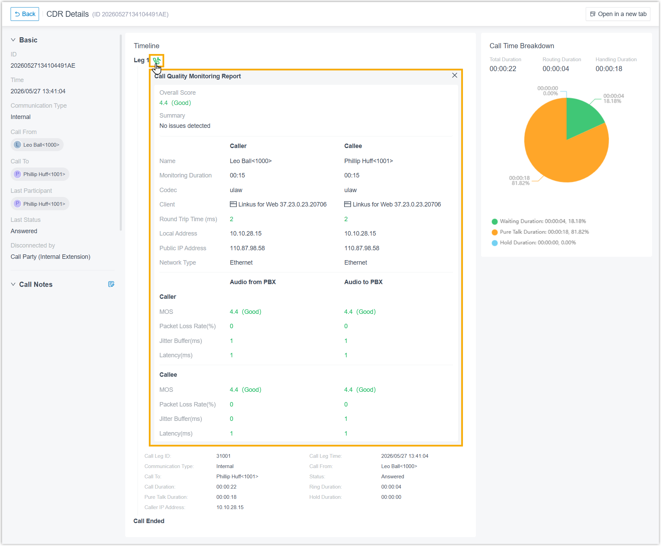
Task: Click callee name Phillip Huff<1001> in report
Action: [368, 161]
